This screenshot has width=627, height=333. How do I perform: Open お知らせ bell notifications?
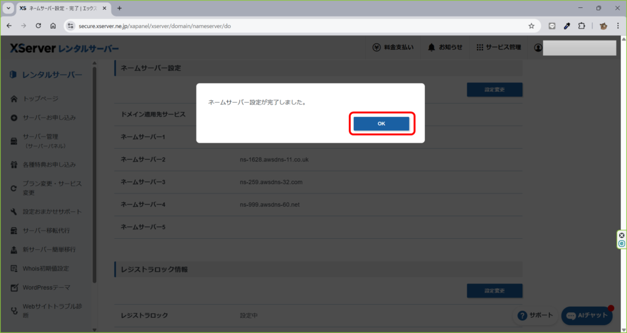point(432,48)
